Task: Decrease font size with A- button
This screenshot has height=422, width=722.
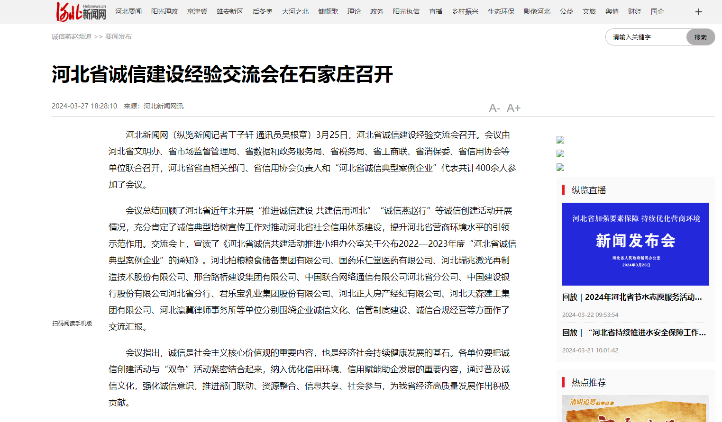Action: pos(494,108)
